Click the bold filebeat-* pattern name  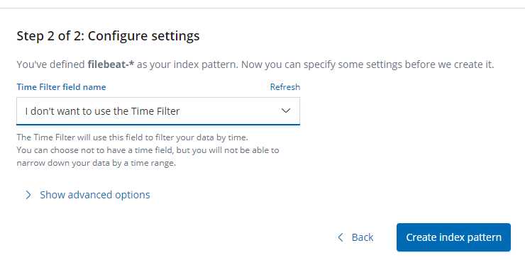click(111, 64)
